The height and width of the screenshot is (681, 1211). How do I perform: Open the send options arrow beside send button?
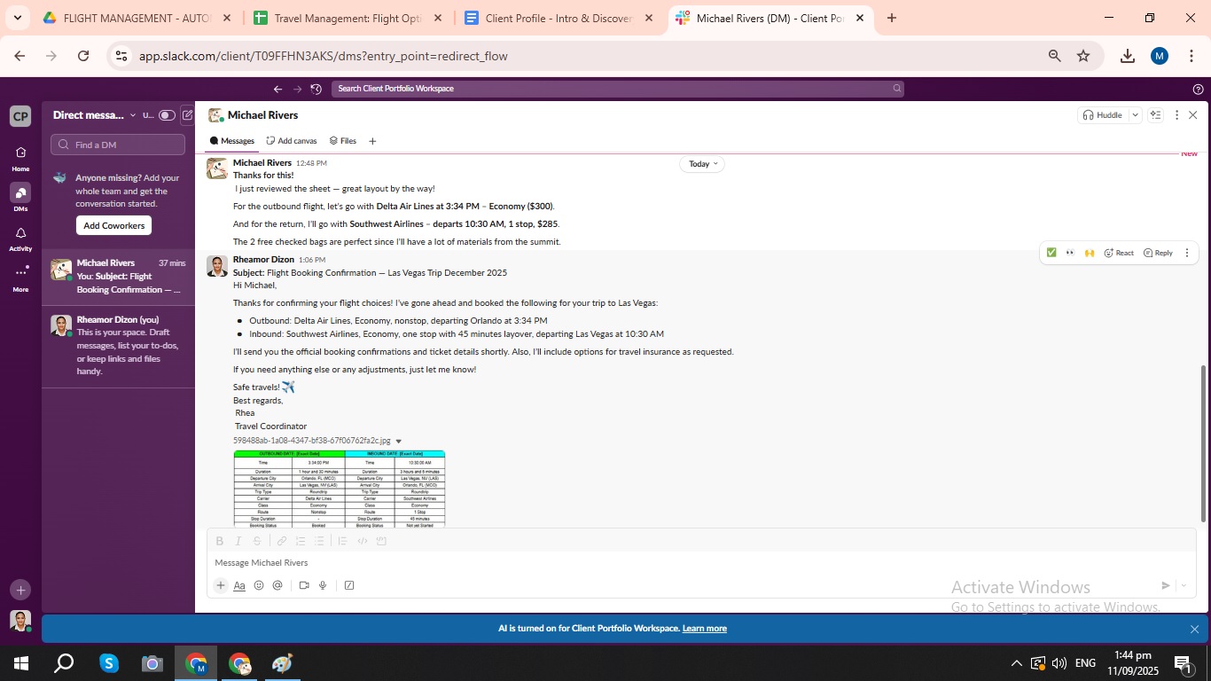click(1184, 585)
